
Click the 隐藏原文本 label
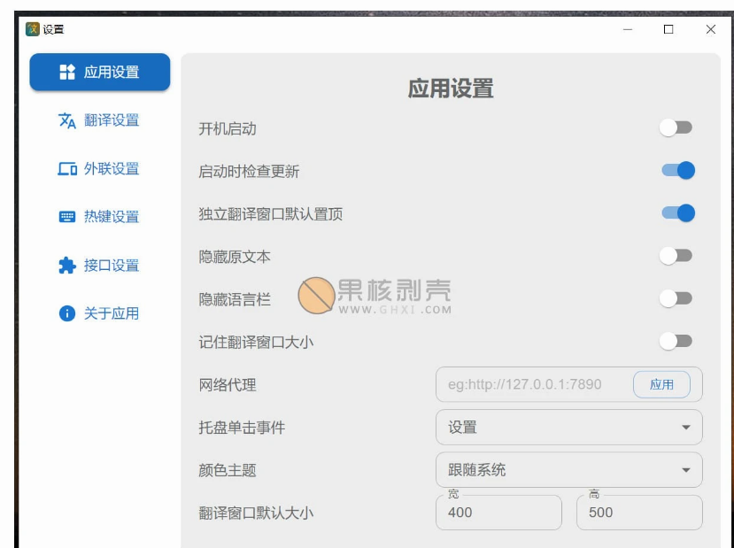pyautogui.click(x=235, y=257)
